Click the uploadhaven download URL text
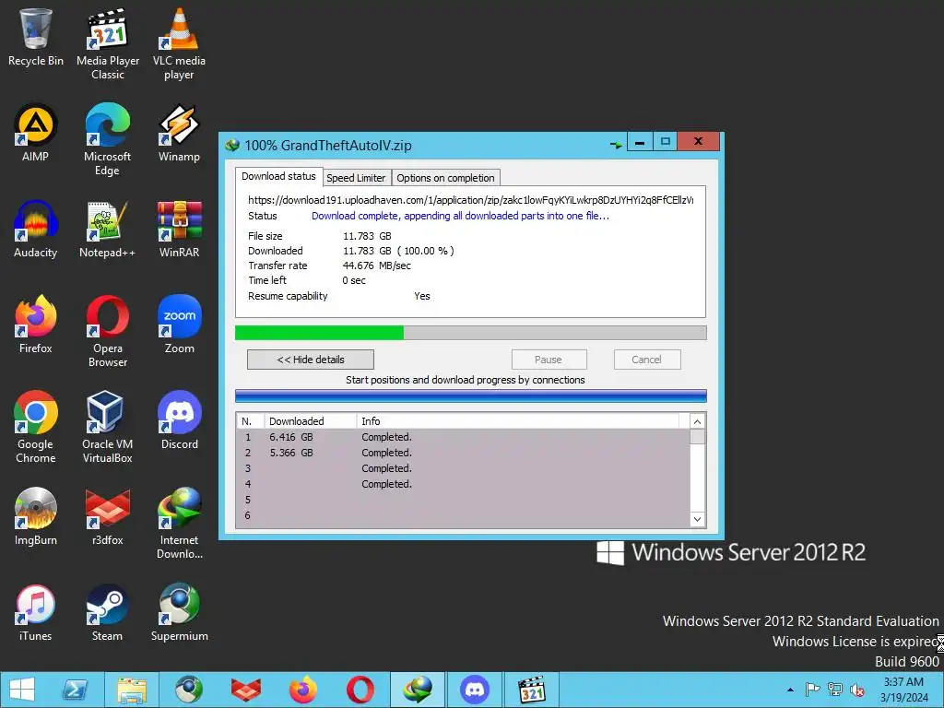Viewport: 944px width, 708px height. coord(470,200)
